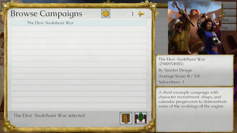Click the campaign ID 2980954985 text
The image size is (237, 133).
(x=171, y=64)
